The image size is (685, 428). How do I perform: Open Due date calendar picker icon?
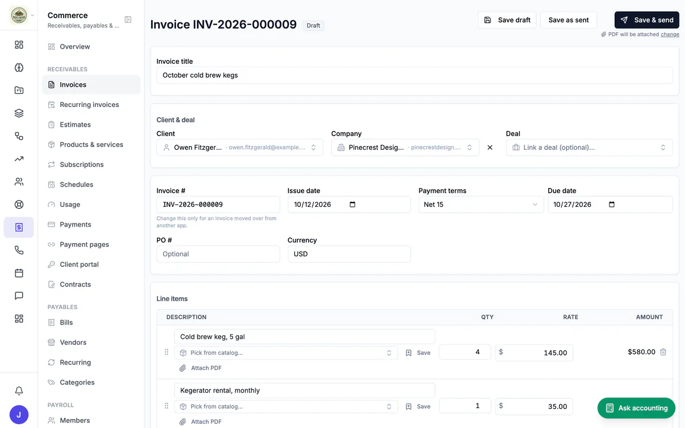tap(612, 204)
